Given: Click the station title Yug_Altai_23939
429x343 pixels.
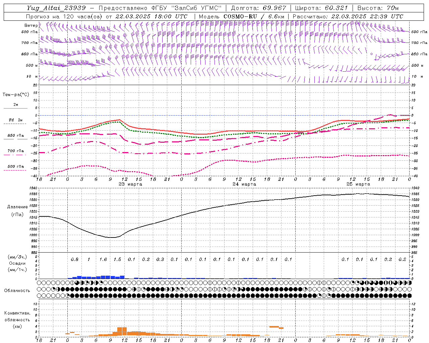Looking at the screenshot, I should coord(57,8).
